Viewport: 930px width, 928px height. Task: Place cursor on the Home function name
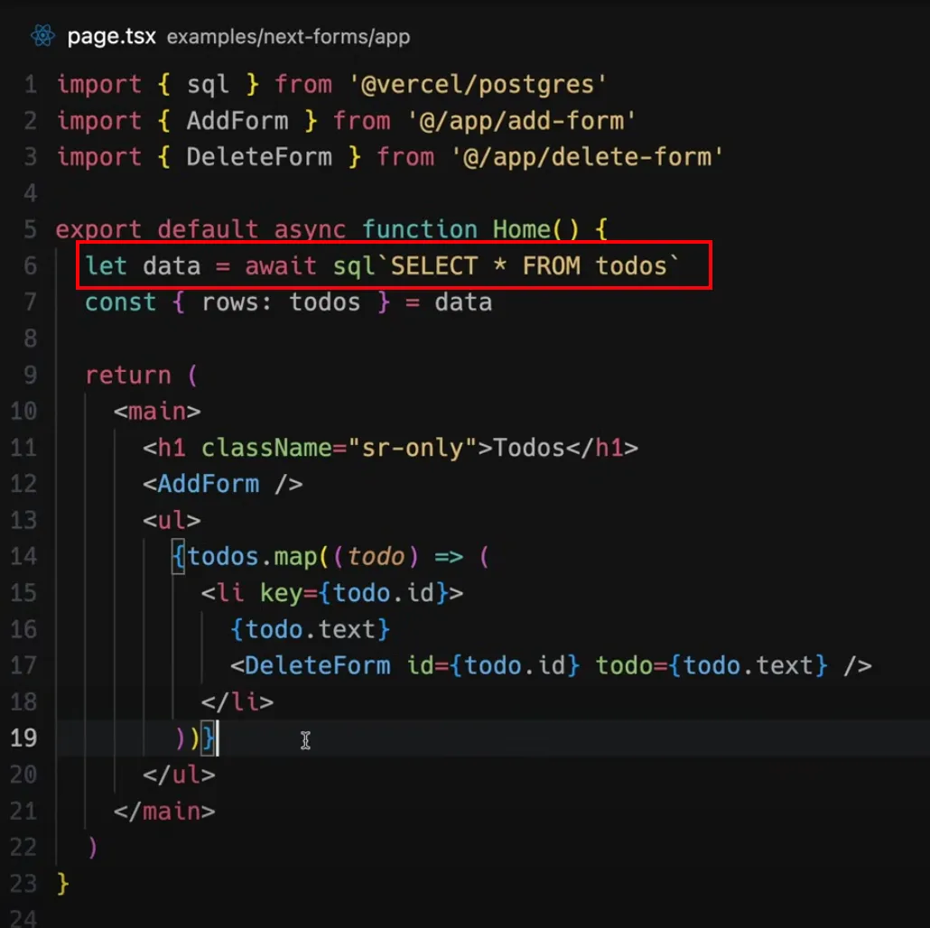pos(521,229)
